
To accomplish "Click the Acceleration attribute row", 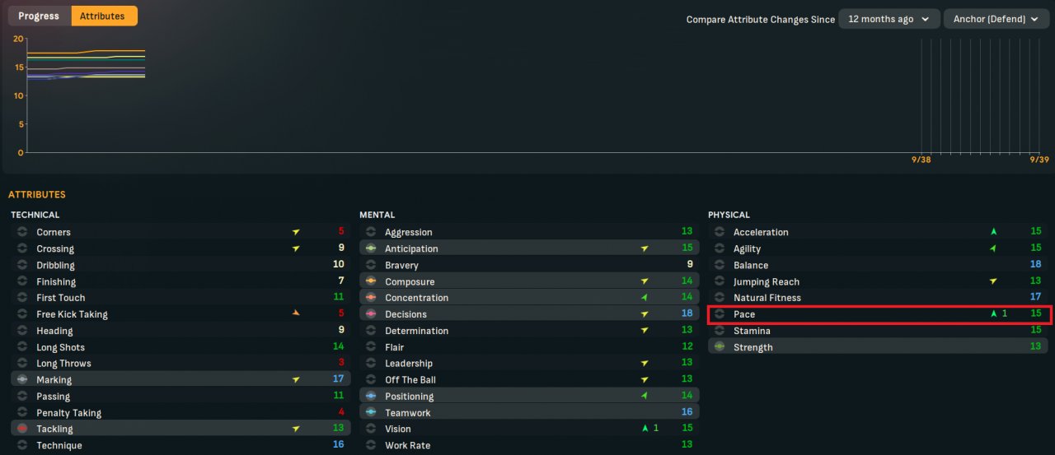I will (x=878, y=232).
